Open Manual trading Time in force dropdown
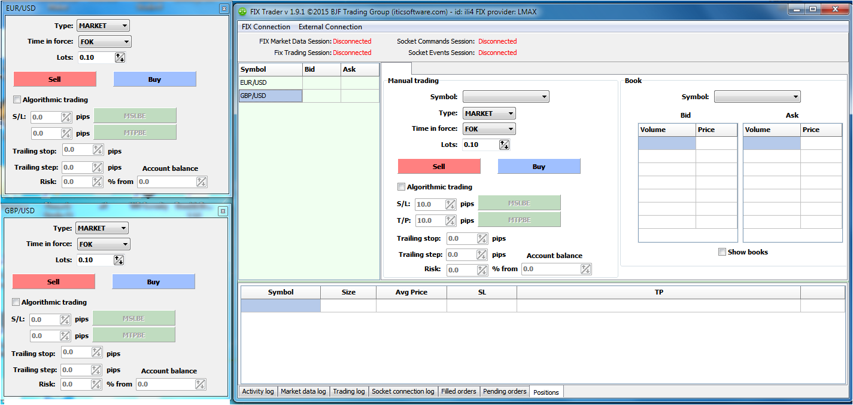 click(489, 129)
